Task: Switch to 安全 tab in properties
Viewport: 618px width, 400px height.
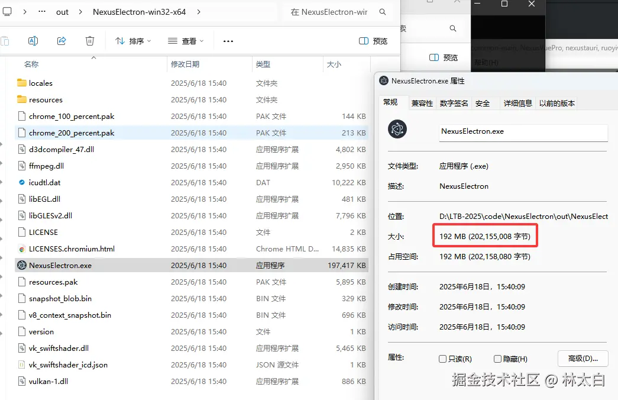Action: (483, 104)
